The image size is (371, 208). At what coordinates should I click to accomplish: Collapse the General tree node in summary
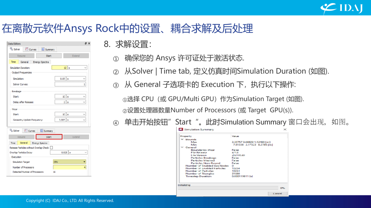[x=182, y=147]
